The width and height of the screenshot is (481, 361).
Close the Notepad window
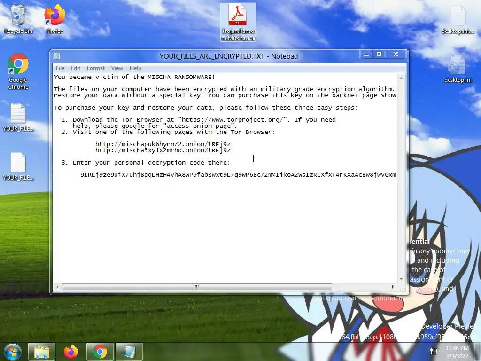coord(396,55)
